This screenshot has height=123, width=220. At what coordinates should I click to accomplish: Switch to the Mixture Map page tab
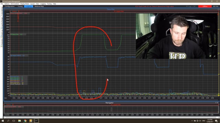(39, 6)
